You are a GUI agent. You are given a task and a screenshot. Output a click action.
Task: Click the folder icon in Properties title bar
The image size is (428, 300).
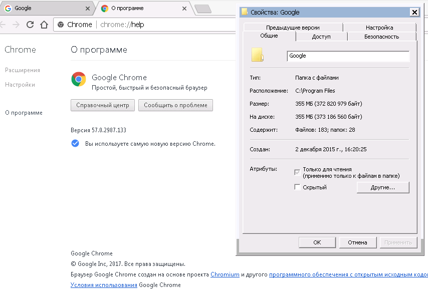click(245, 12)
